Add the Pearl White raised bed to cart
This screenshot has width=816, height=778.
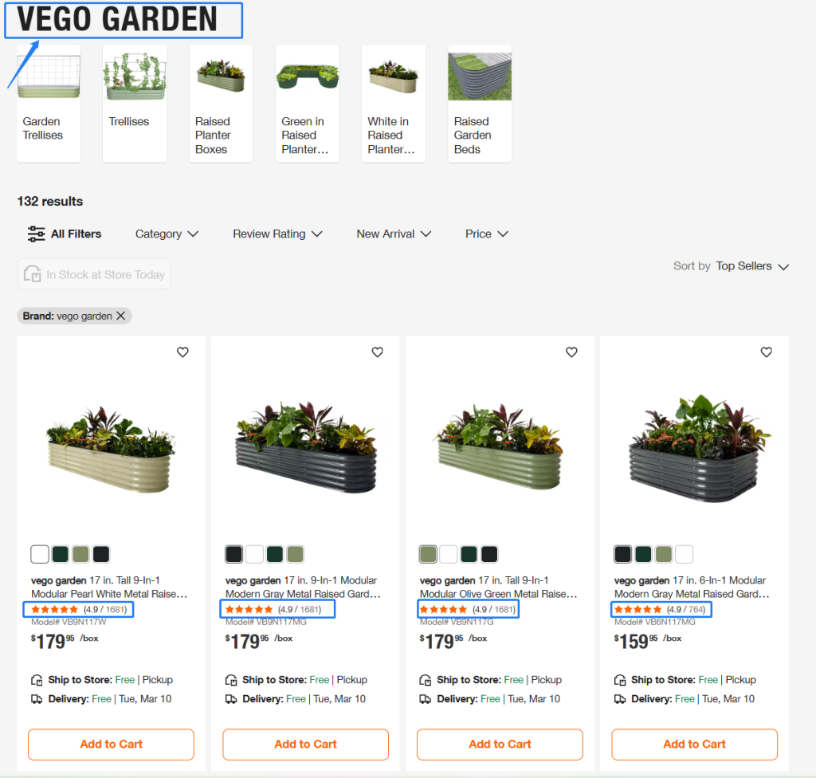coord(111,745)
